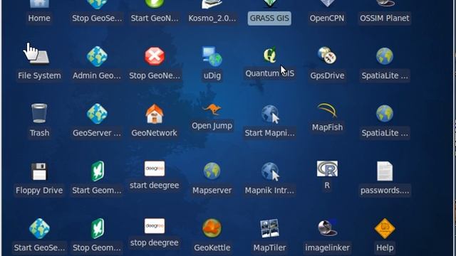
Task: Select the passwords text file icon
Action: click(x=385, y=171)
